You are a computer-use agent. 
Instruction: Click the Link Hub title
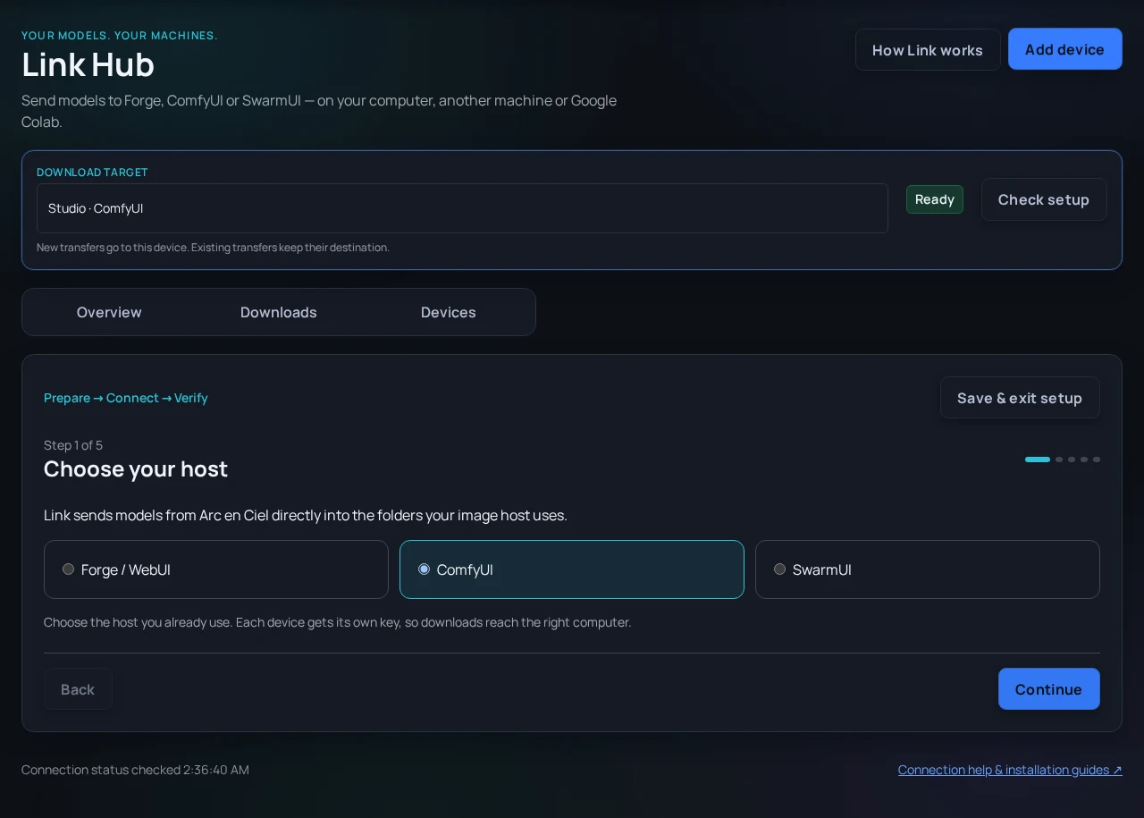pos(88,64)
